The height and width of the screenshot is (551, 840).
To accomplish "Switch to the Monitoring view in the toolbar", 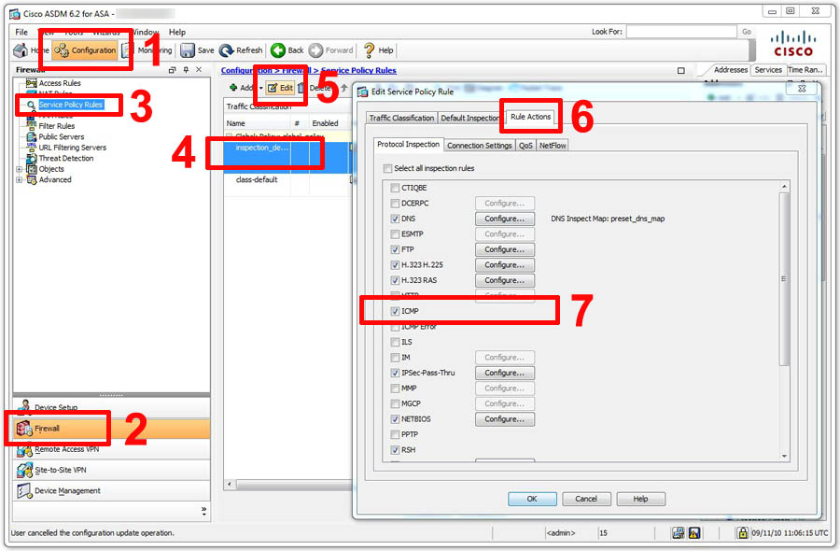I will [x=147, y=50].
